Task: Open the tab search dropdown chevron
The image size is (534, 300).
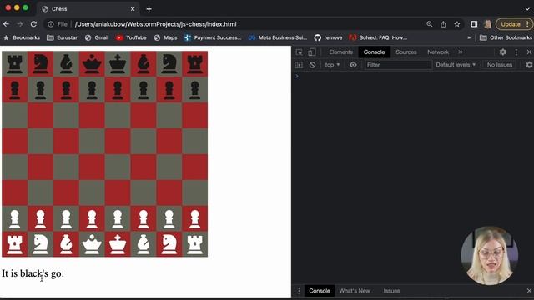Action: [527, 9]
